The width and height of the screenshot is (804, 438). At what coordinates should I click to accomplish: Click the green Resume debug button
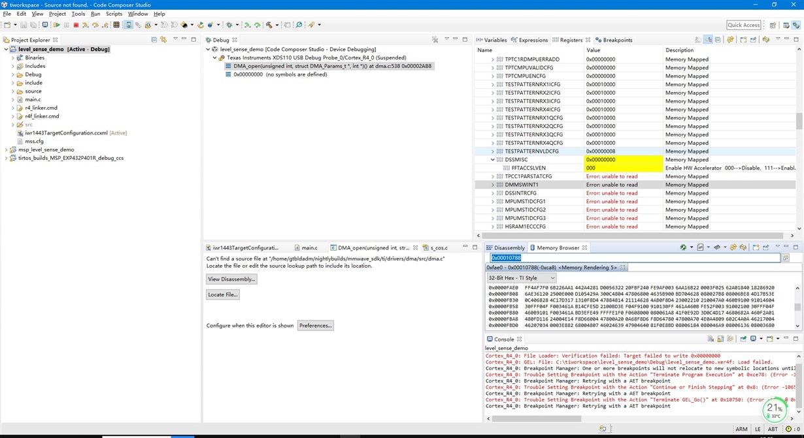click(57, 25)
